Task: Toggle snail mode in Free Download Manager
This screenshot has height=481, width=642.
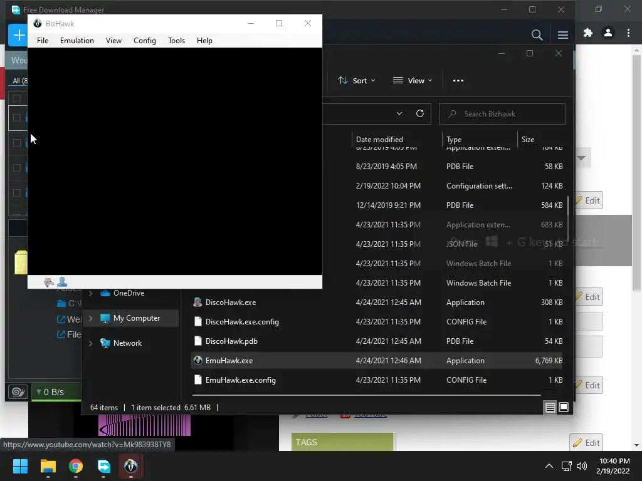Action: (18, 392)
